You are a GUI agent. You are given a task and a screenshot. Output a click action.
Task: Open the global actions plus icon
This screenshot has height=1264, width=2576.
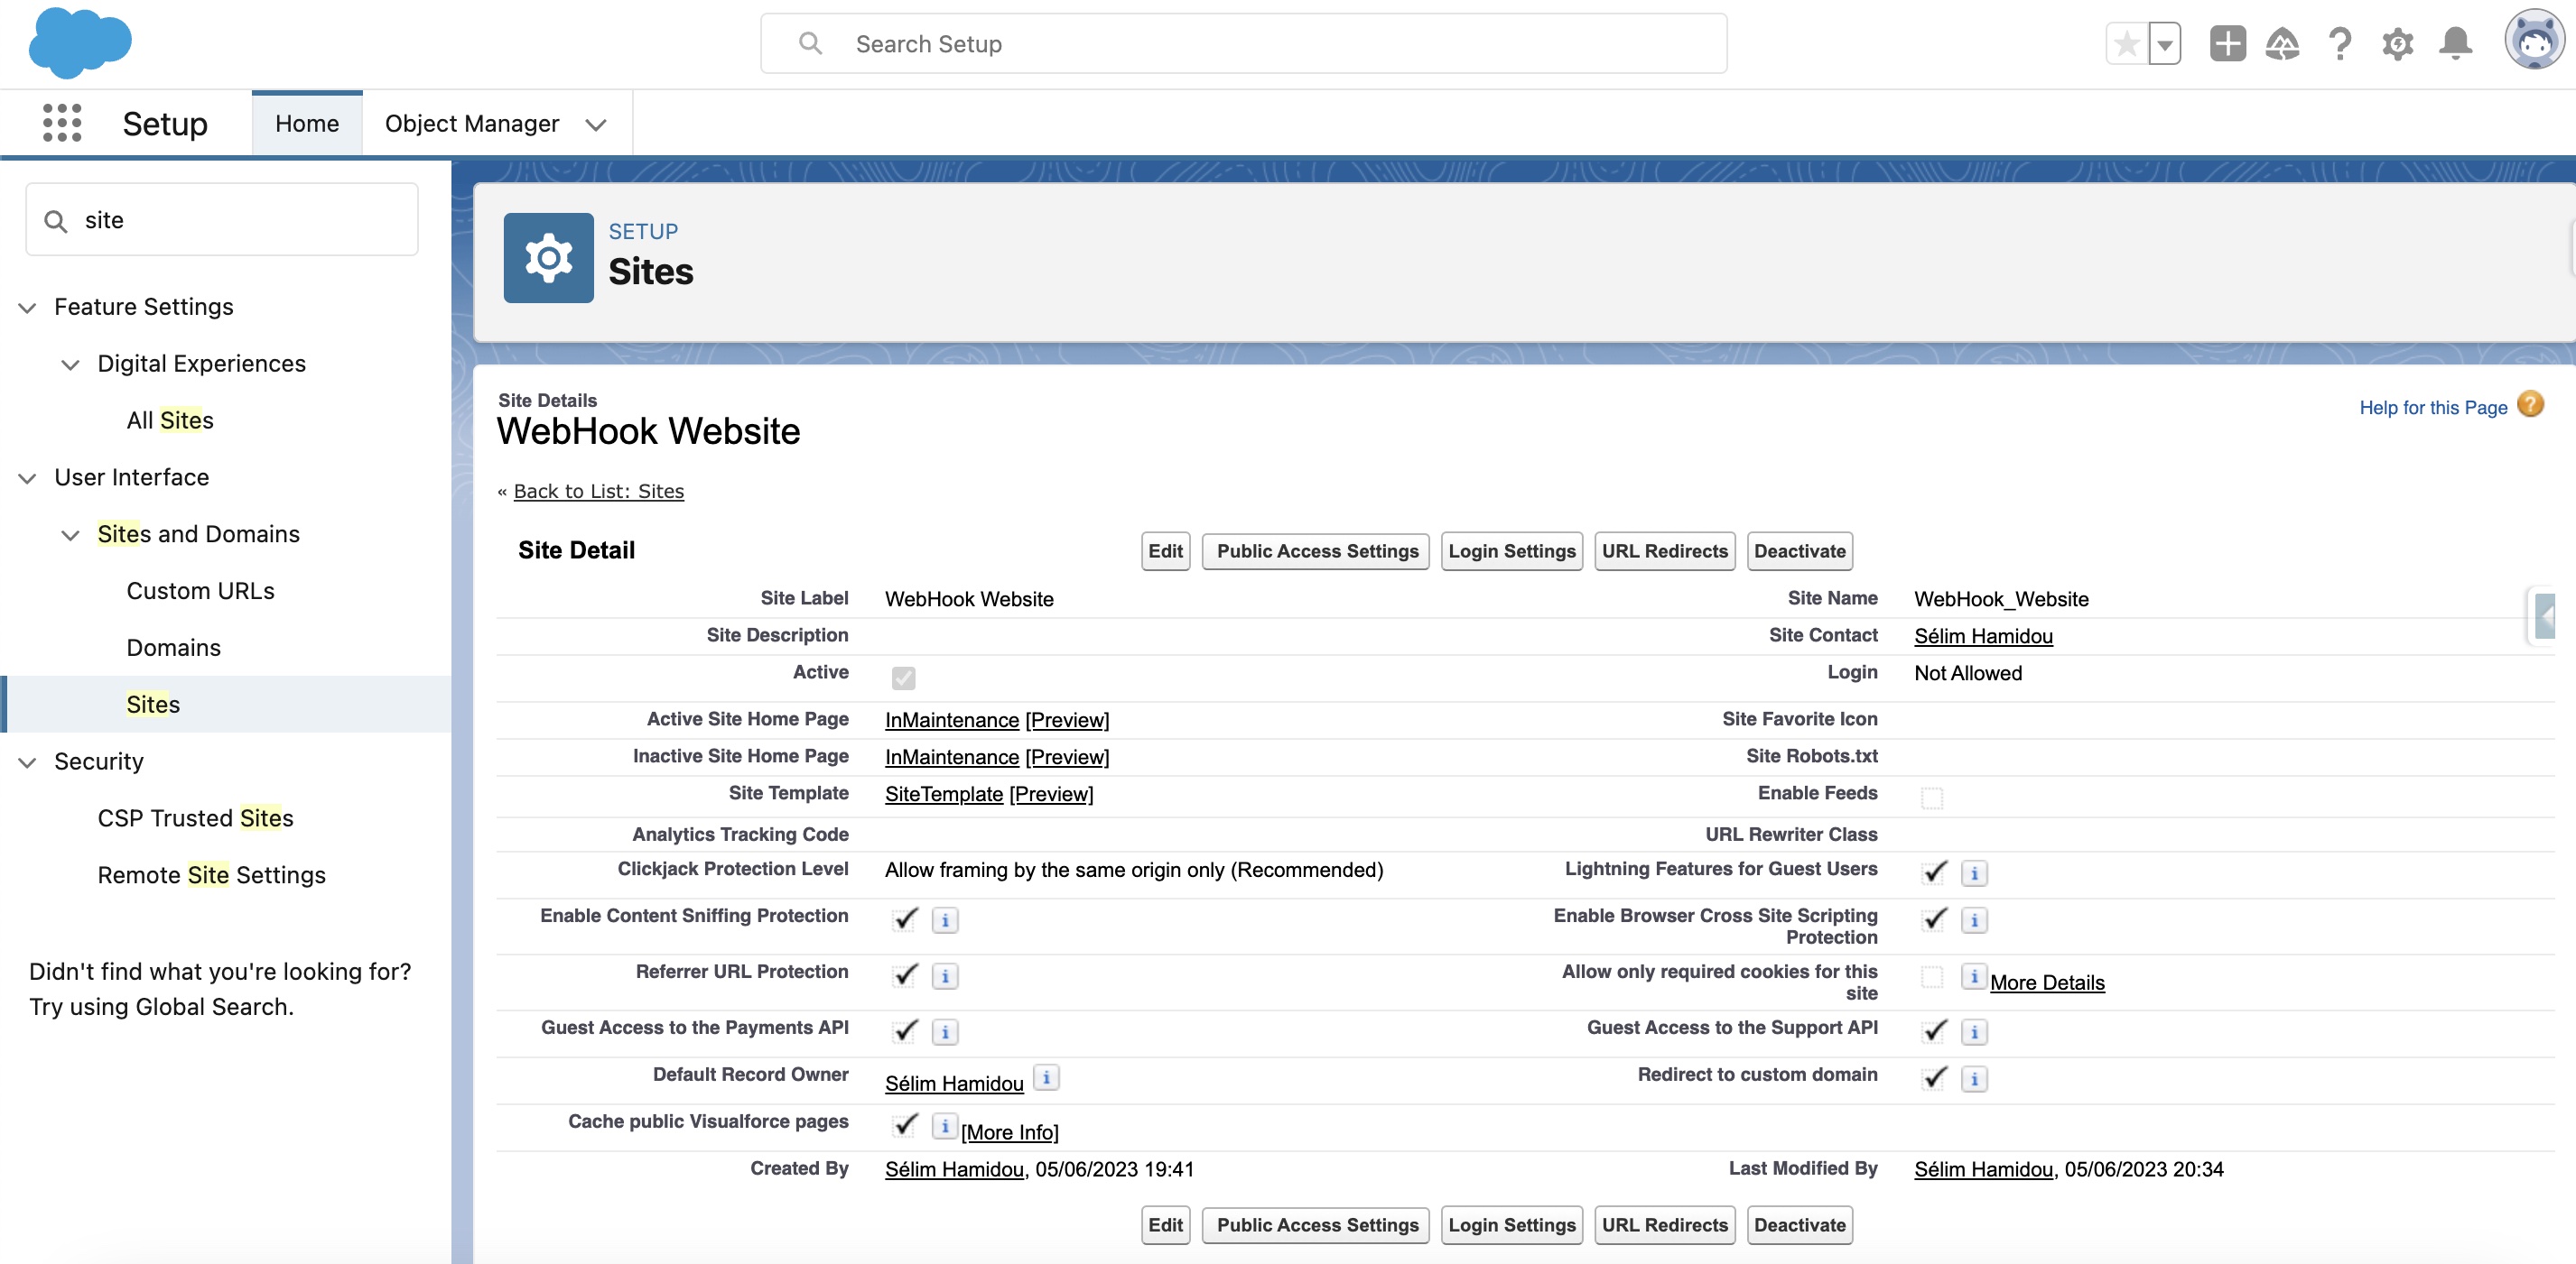2227,44
